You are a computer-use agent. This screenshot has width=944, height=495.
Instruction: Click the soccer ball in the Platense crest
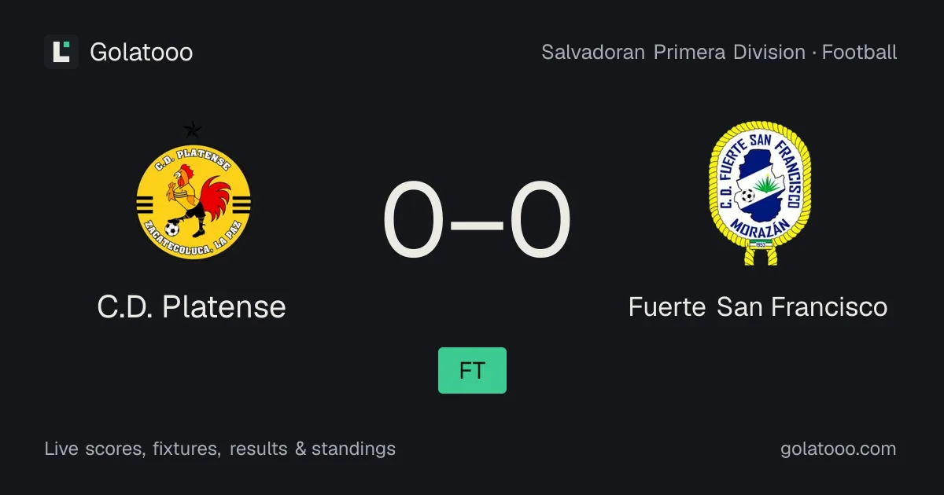(172, 228)
